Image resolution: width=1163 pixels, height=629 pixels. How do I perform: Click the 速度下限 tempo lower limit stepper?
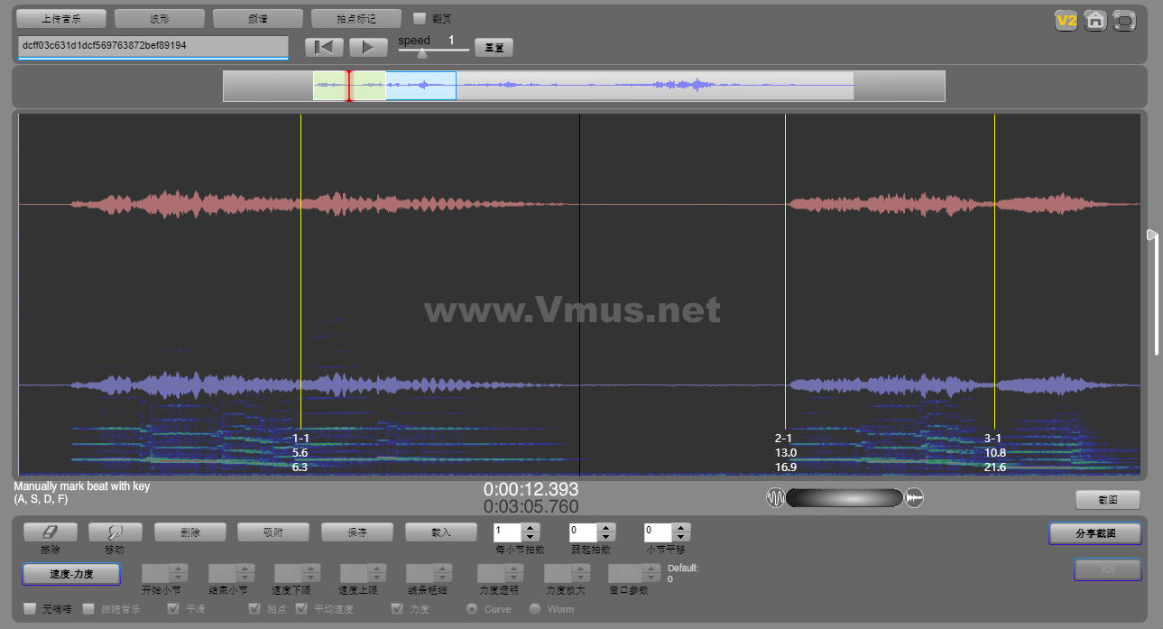pos(297,573)
